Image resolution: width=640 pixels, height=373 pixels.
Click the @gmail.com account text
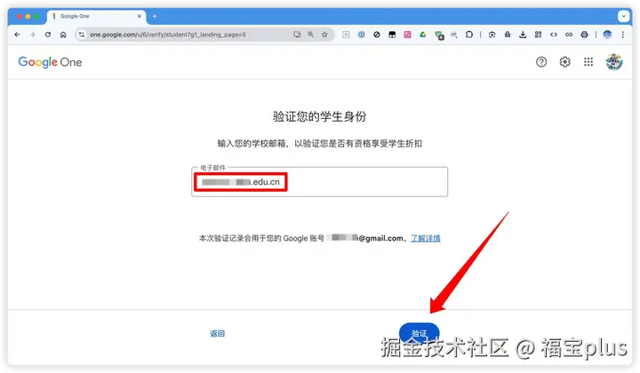[381, 238]
